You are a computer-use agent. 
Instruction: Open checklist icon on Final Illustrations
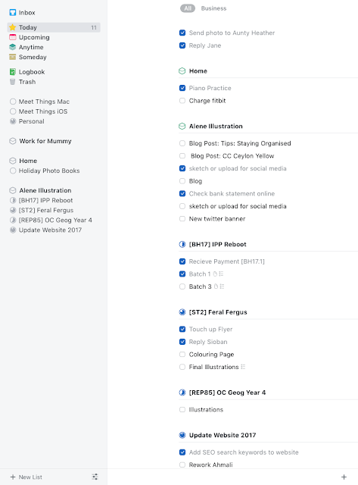click(244, 367)
